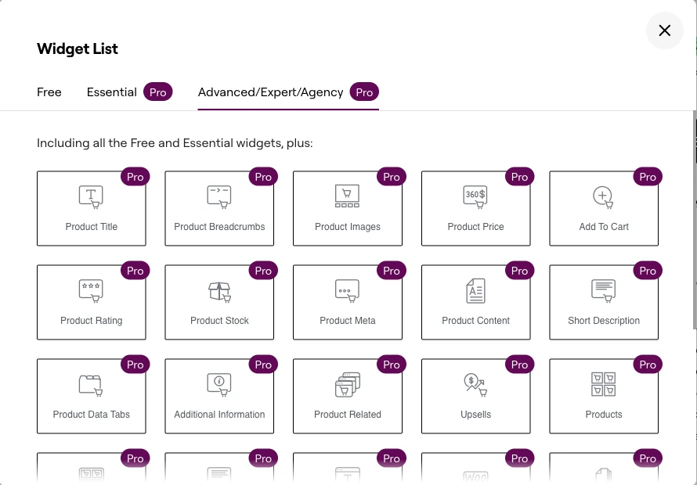Select the Product Breadcrumbs widget icon
This screenshot has width=697, height=485.
coord(219,197)
